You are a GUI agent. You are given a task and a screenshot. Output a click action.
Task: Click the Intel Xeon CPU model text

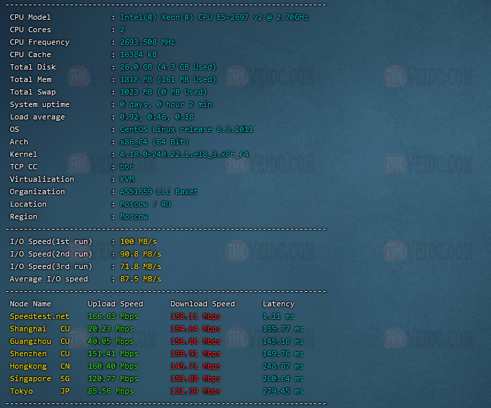213,17
